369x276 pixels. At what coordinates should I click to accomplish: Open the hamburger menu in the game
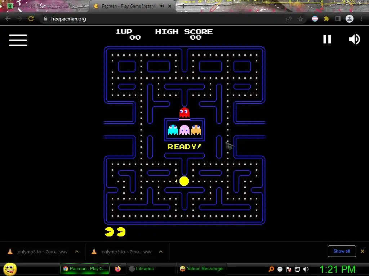18,40
